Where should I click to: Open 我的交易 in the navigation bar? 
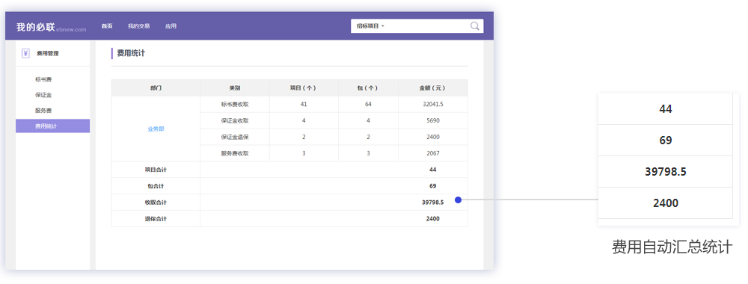(x=139, y=26)
